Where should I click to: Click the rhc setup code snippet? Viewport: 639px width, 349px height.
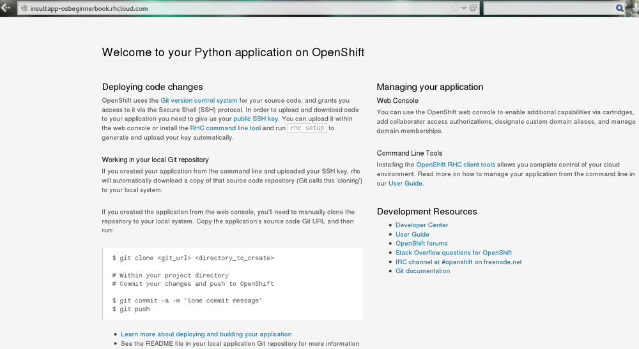tap(307, 128)
